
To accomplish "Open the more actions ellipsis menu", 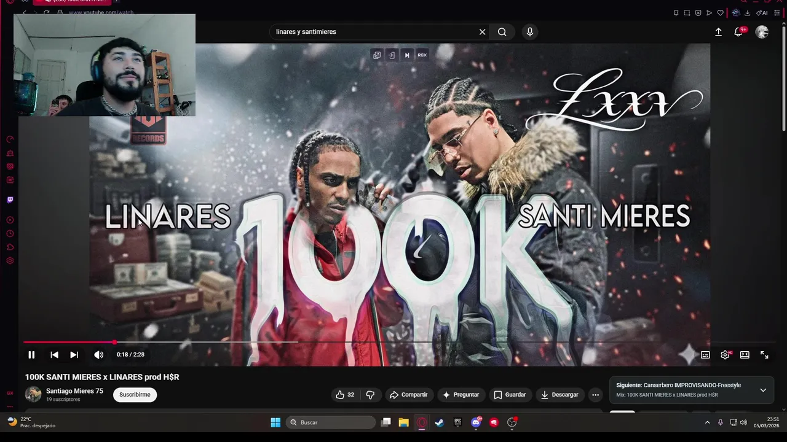I will point(595,395).
